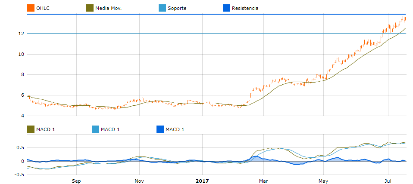The image size is (413, 184).
Task: Select the Nov marker on the x-axis
Action: point(139,181)
